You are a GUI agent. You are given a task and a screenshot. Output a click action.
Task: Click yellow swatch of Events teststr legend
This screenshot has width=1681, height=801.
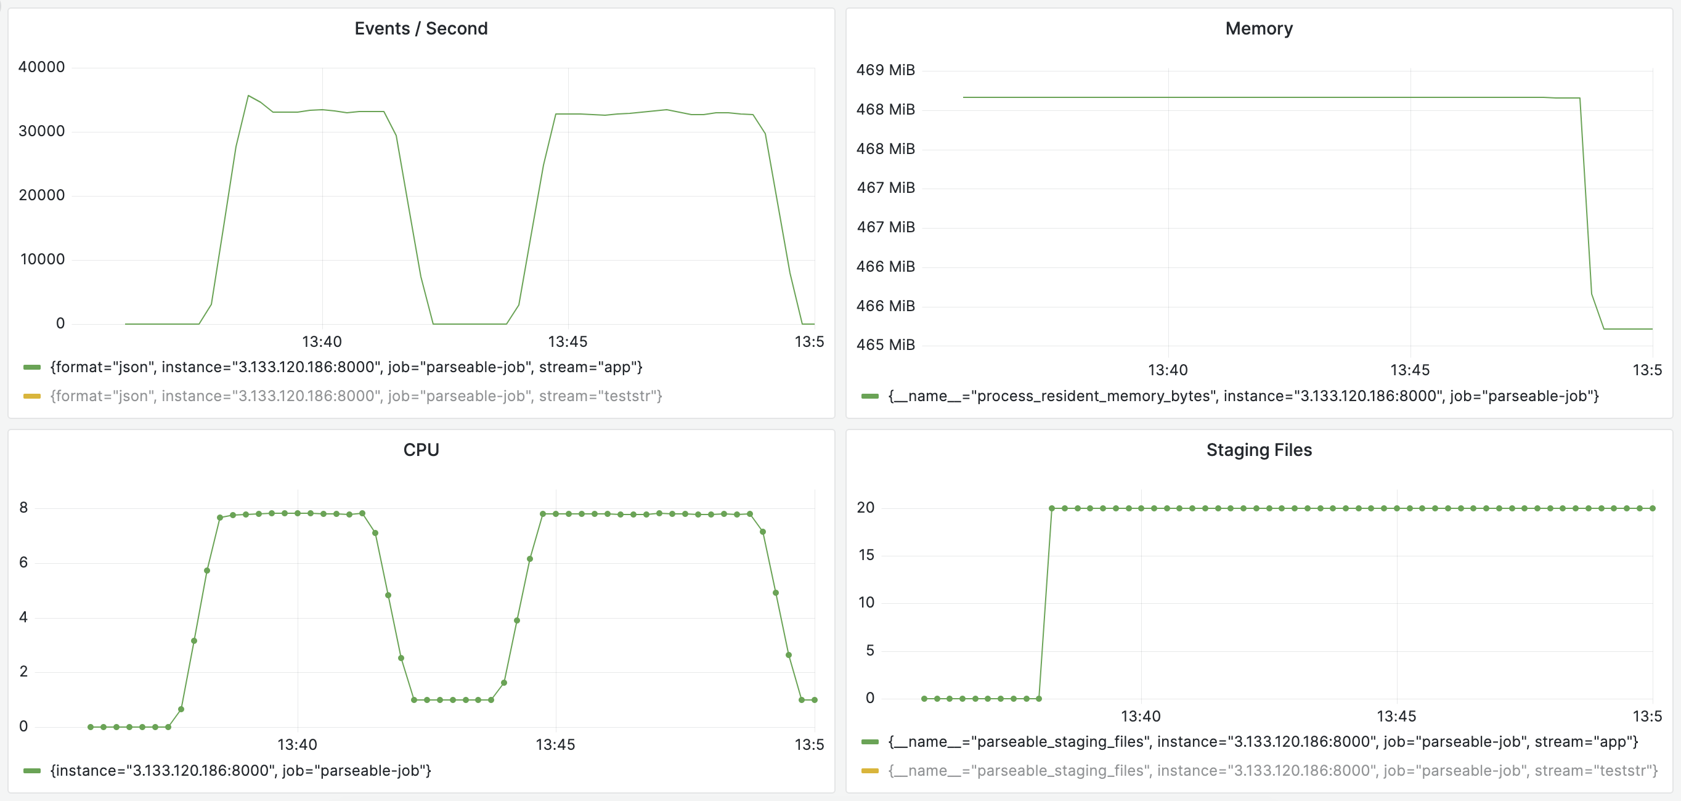pyautogui.click(x=32, y=396)
